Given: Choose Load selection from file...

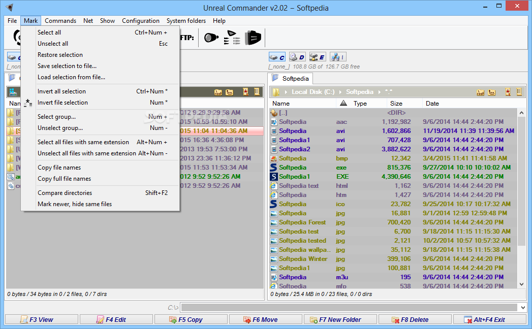Looking at the screenshot, I should 101,77.
